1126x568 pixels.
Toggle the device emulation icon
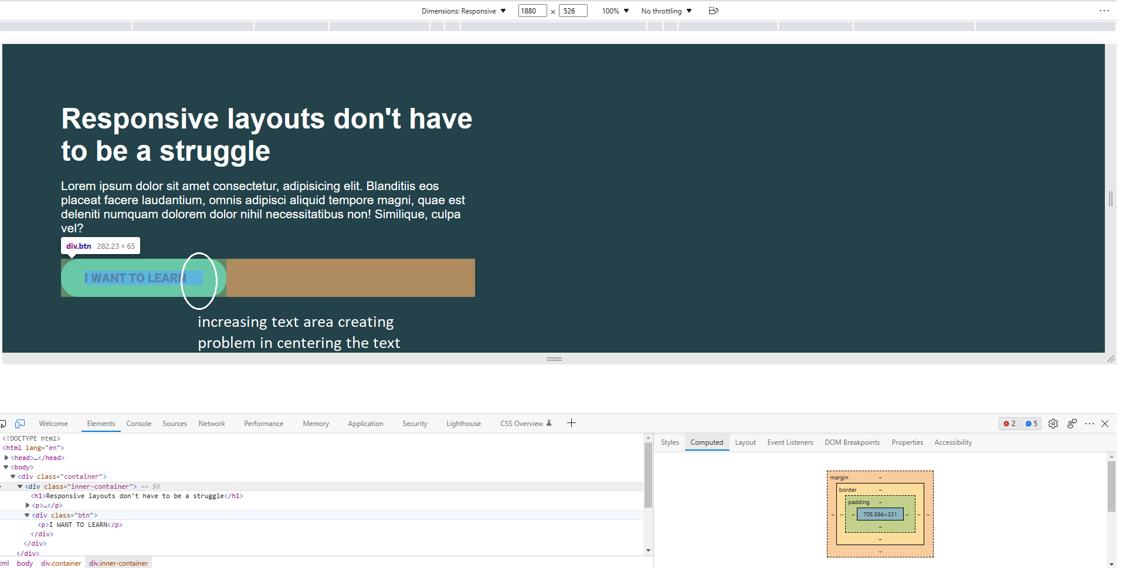click(20, 424)
